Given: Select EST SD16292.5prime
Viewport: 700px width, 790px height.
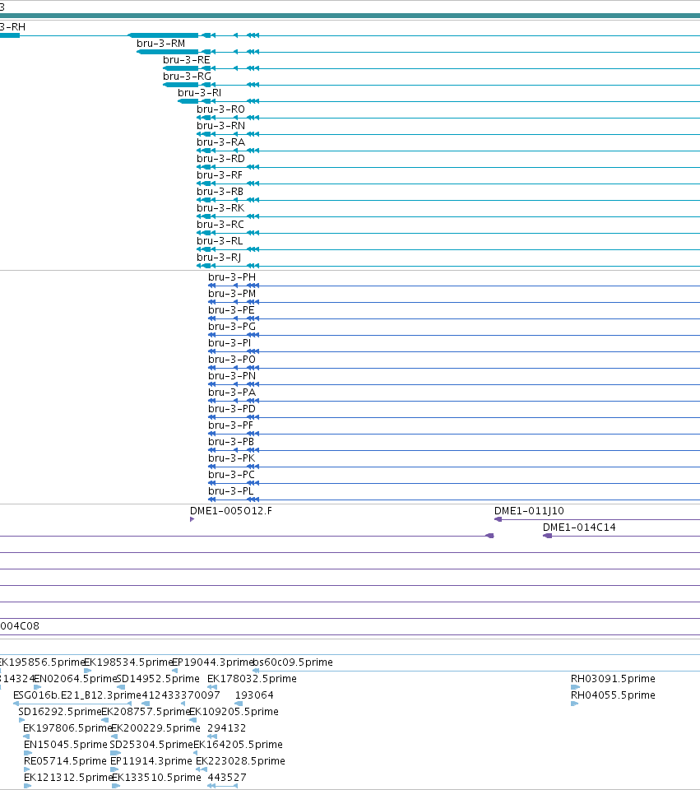Looking at the screenshot, I should tap(60, 712).
